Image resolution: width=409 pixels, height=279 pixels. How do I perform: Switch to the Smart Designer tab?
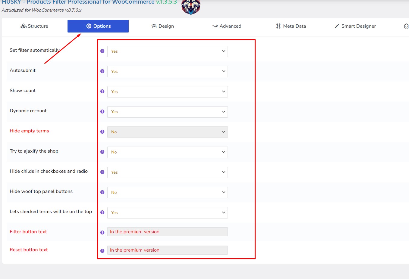point(355,26)
